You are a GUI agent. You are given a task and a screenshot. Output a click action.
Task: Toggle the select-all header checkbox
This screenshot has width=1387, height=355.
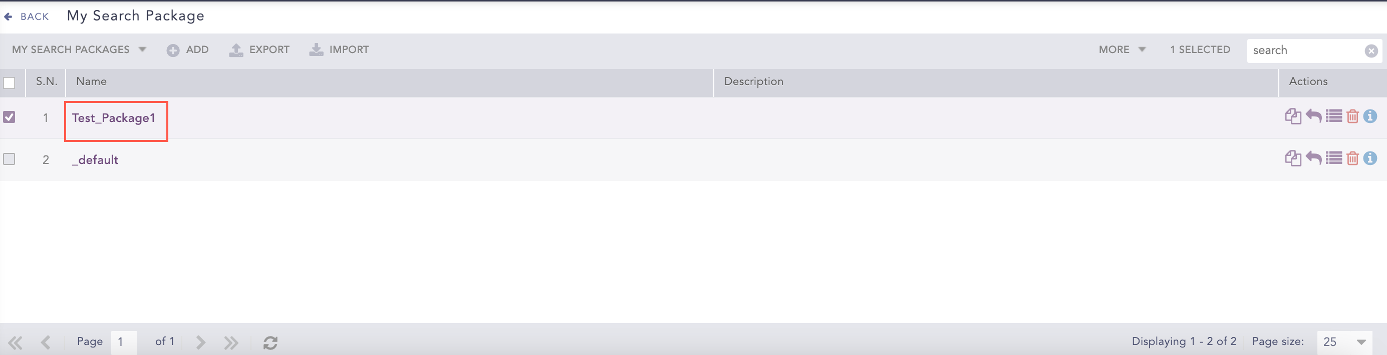9,82
